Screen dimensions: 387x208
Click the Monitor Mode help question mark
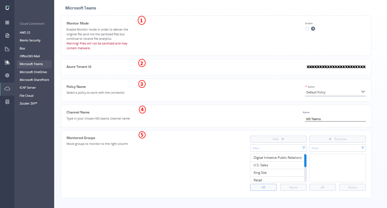pyautogui.click(x=313, y=29)
